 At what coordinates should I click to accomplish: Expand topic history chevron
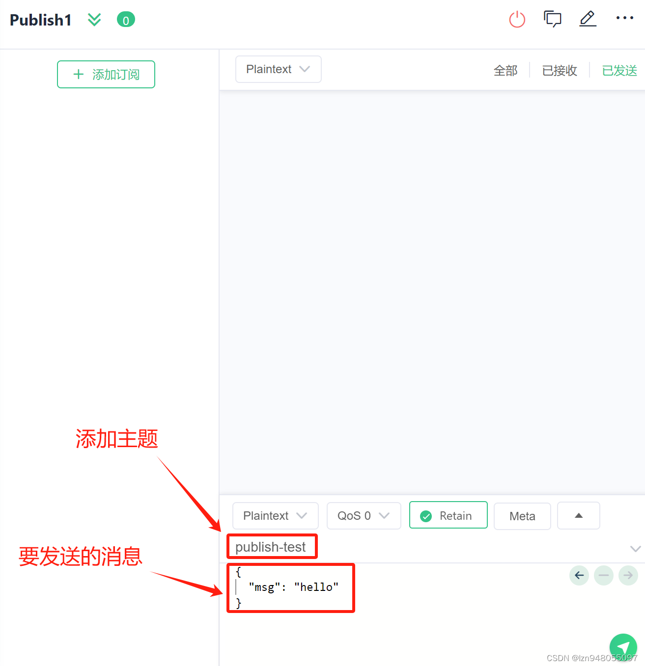point(635,549)
